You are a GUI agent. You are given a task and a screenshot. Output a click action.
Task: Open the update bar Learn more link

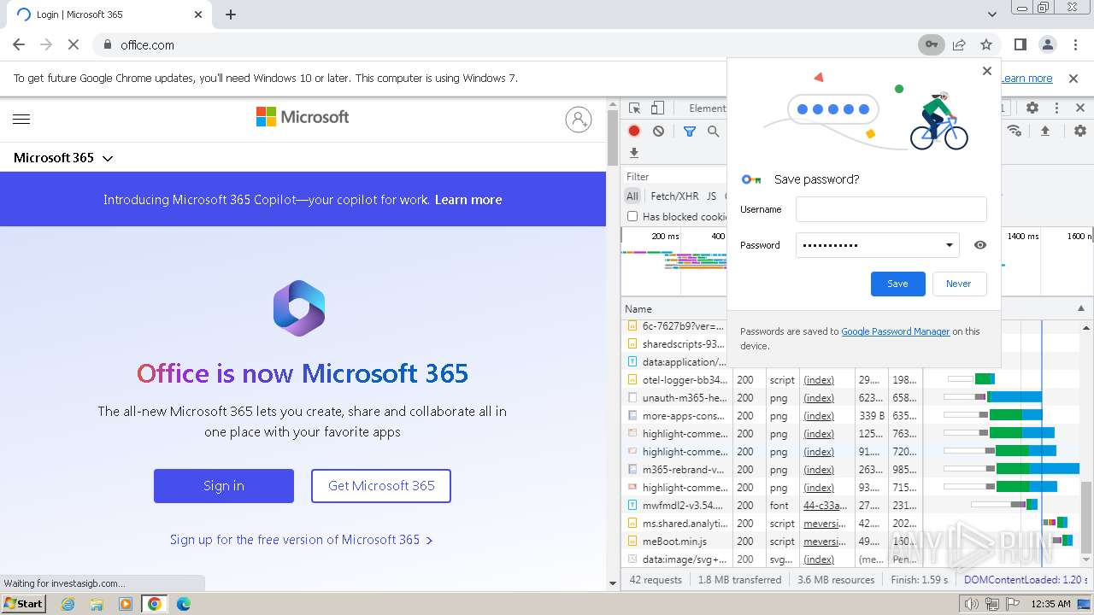tap(1026, 78)
